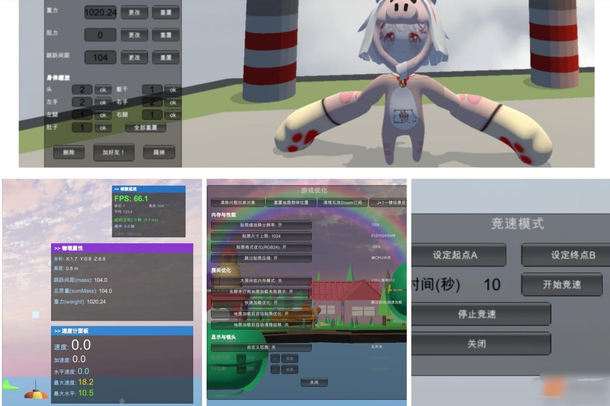
Task: Toggle 地图加载后自动贴图优化 option
Action: (x=261, y=314)
